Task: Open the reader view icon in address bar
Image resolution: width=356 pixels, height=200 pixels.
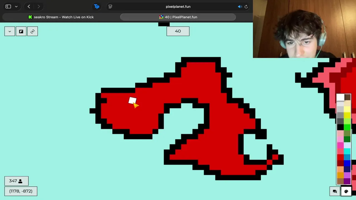Action: tap(110, 6)
